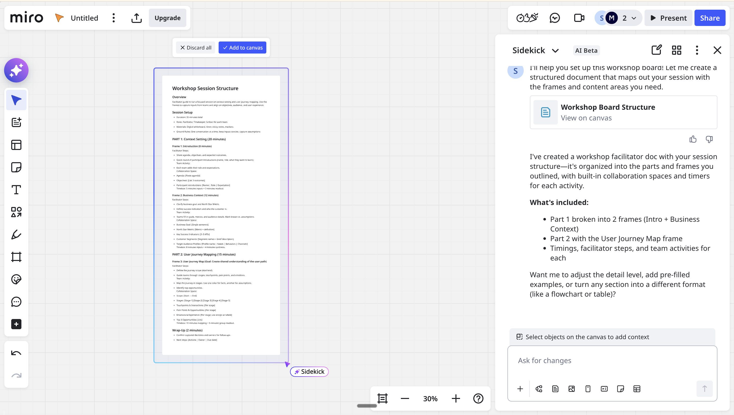Expand the Sidekick dropdown chevron
Screen dimensions: 734x415
(x=555, y=51)
